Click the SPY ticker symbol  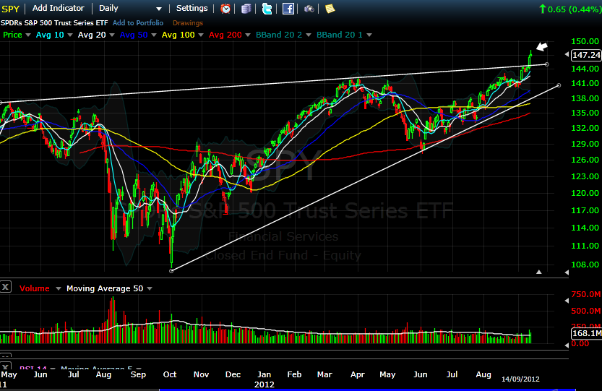[x=10, y=9]
